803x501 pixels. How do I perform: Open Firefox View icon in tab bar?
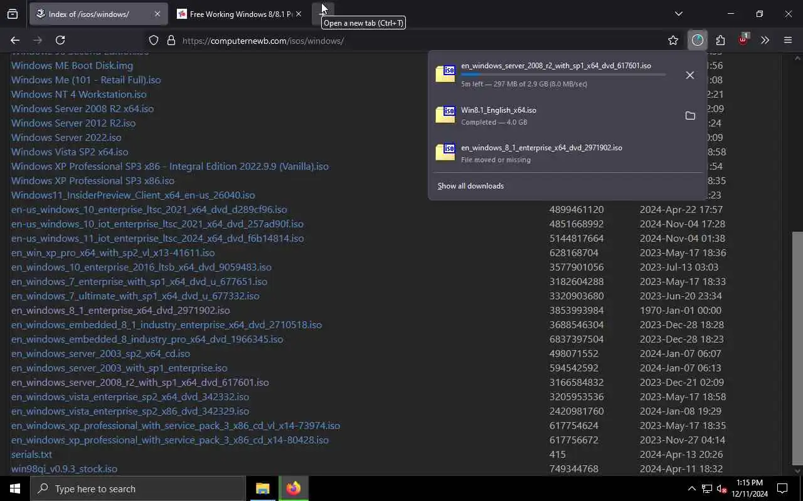(x=13, y=14)
